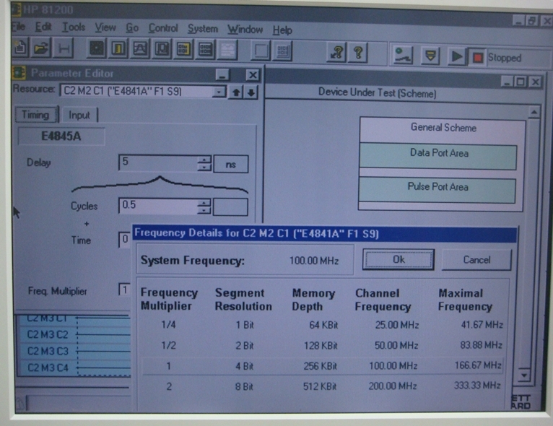Click the connect signal toolbar icon
Image resolution: width=553 pixels, height=426 pixels.
pos(403,55)
